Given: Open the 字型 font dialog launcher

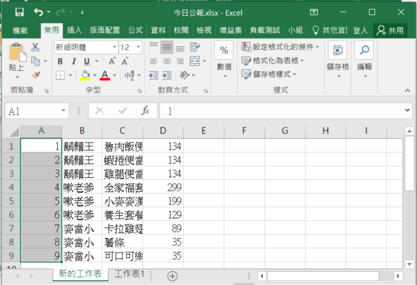Looking at the screenshot, I should tap(140, 91).
